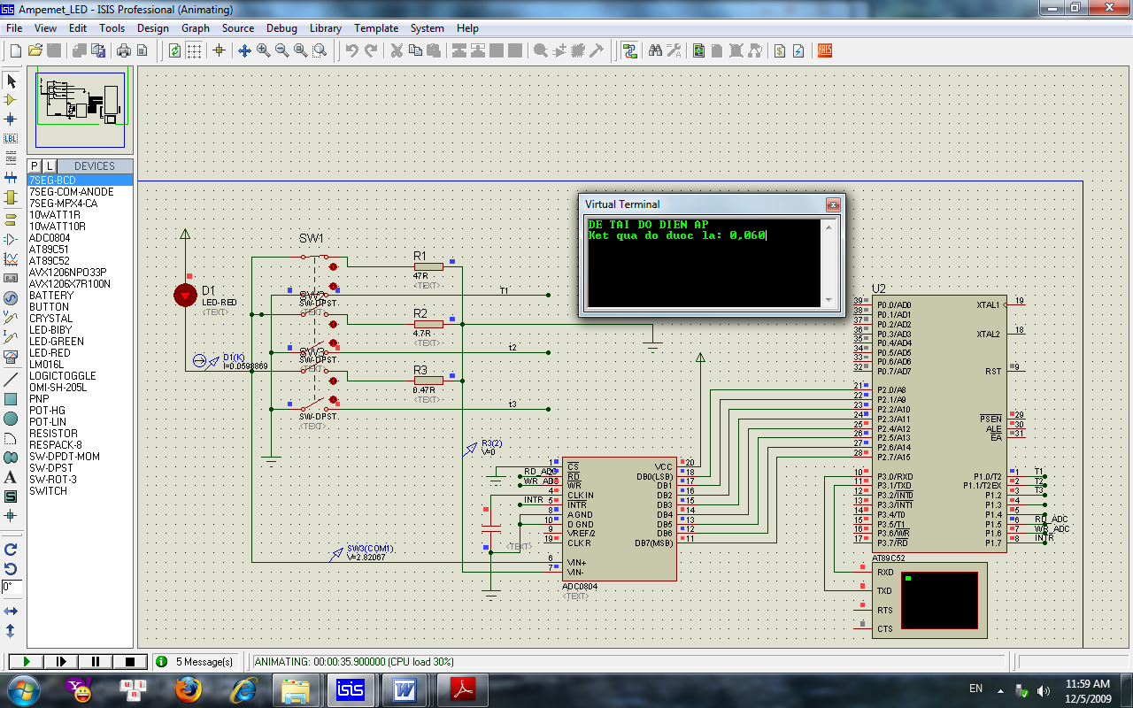Toggle the wire autorouter button

click(629, 50)
